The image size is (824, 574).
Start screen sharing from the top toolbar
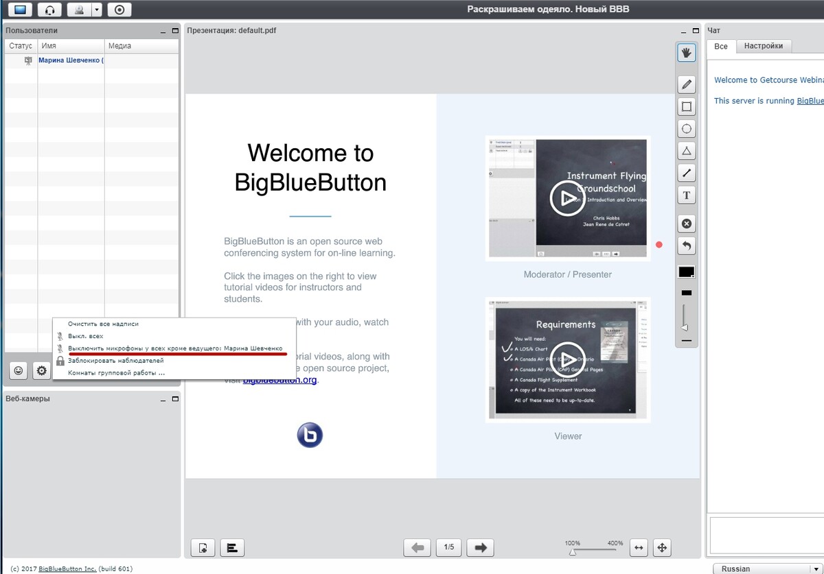pos(19,10)
